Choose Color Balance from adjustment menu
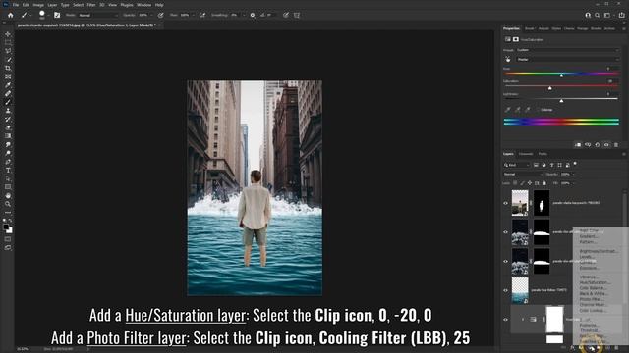629x353 pixels. pos(593,287)
